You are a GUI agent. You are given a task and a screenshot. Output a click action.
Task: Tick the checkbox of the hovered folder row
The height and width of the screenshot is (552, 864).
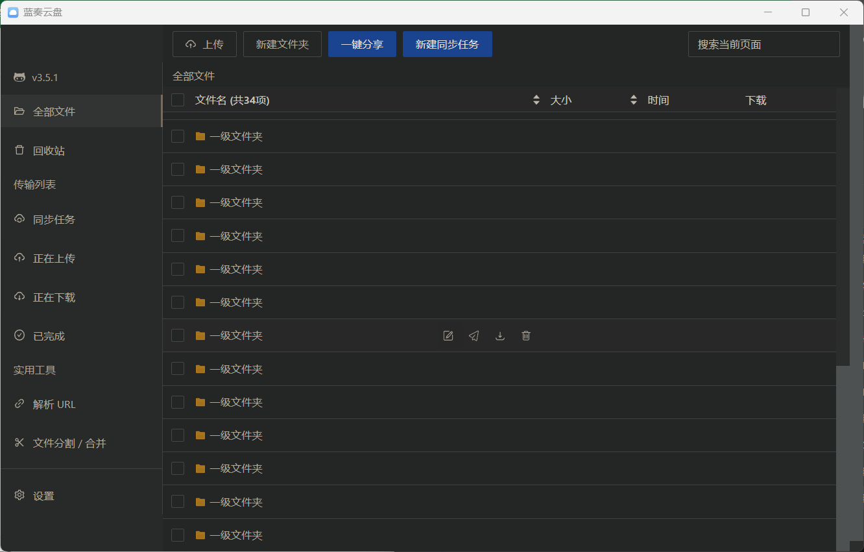[178, 335]
